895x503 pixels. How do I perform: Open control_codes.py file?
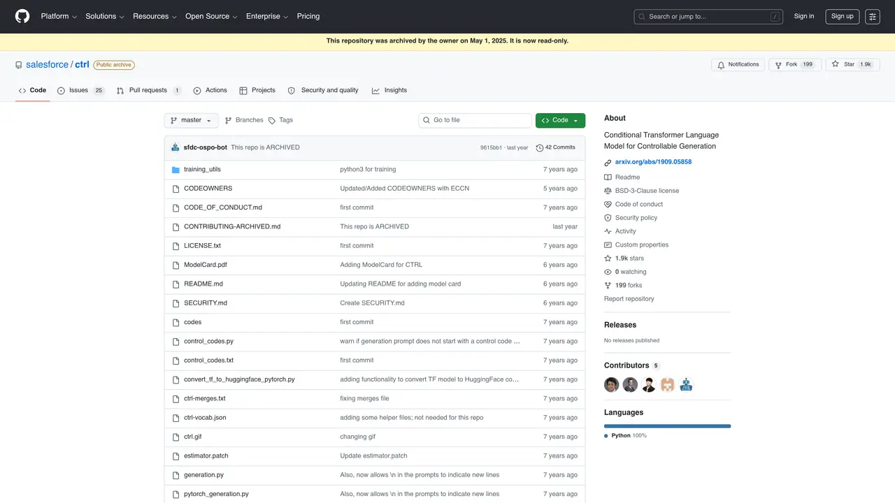pos(208,342)
